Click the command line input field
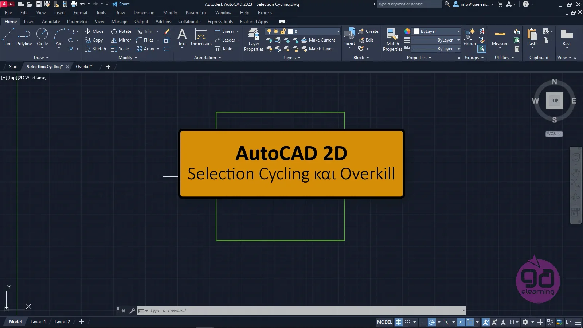583x328 pixels. [x=302, y=311]
